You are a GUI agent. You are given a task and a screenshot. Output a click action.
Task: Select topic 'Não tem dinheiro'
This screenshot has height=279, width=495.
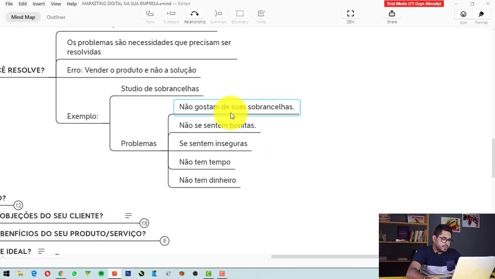(207, 180)
